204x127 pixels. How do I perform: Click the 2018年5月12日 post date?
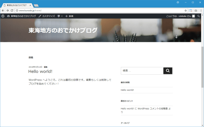click(35, 67)
